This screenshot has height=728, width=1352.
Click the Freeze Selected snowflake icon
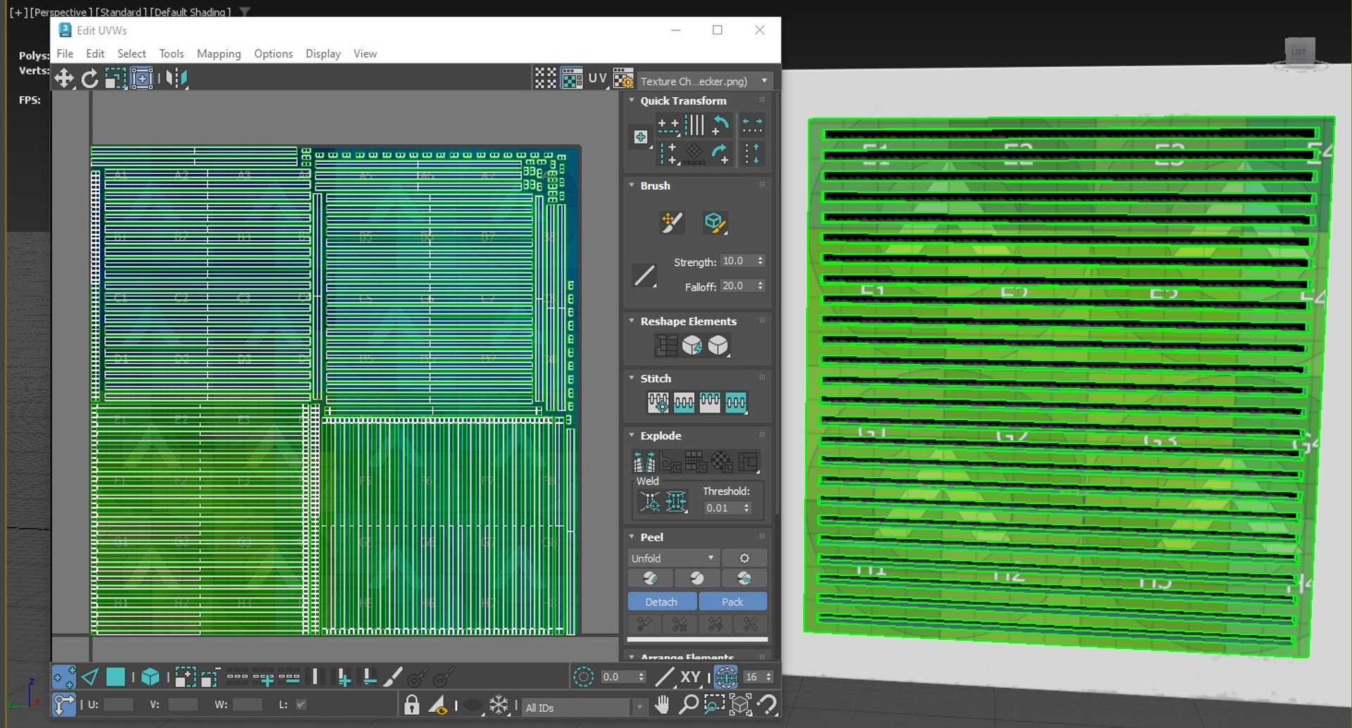click(x=499, y=705)
